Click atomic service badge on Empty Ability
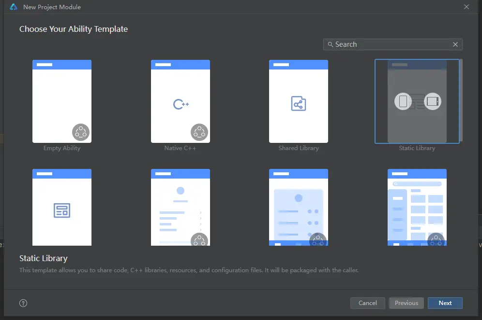Image resolution: width=482 pixels, height=320 pixels. click(x=81, y=132)
